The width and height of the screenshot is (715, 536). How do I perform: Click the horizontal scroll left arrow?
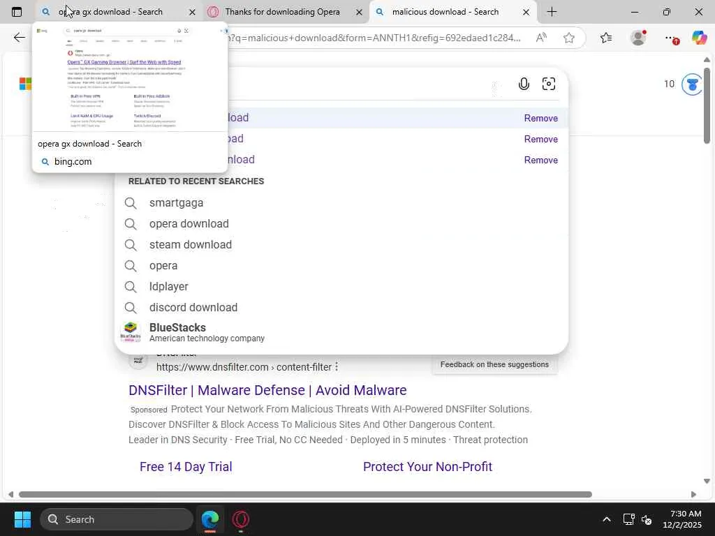[x=10, y=495]
